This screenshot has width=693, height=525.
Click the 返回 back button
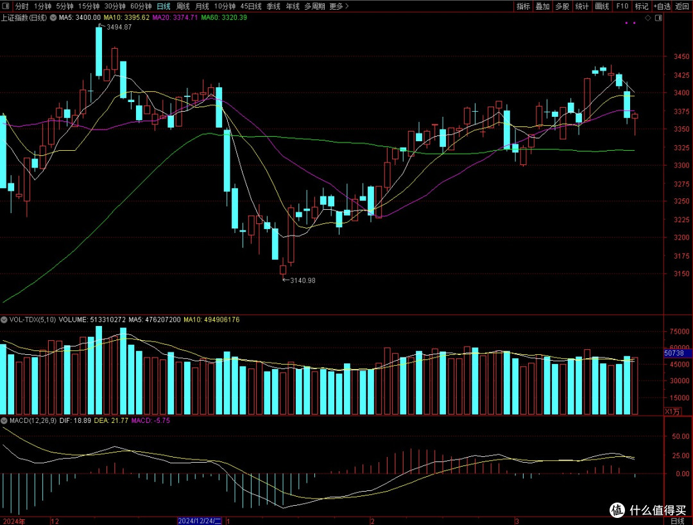pyautogui.click(x=682, y=6)
